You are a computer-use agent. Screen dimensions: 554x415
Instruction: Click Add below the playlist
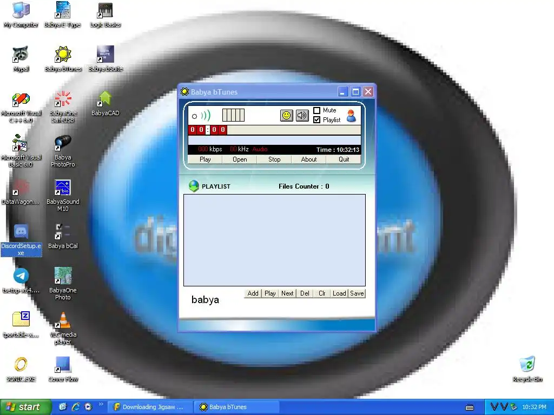point(253,293)
